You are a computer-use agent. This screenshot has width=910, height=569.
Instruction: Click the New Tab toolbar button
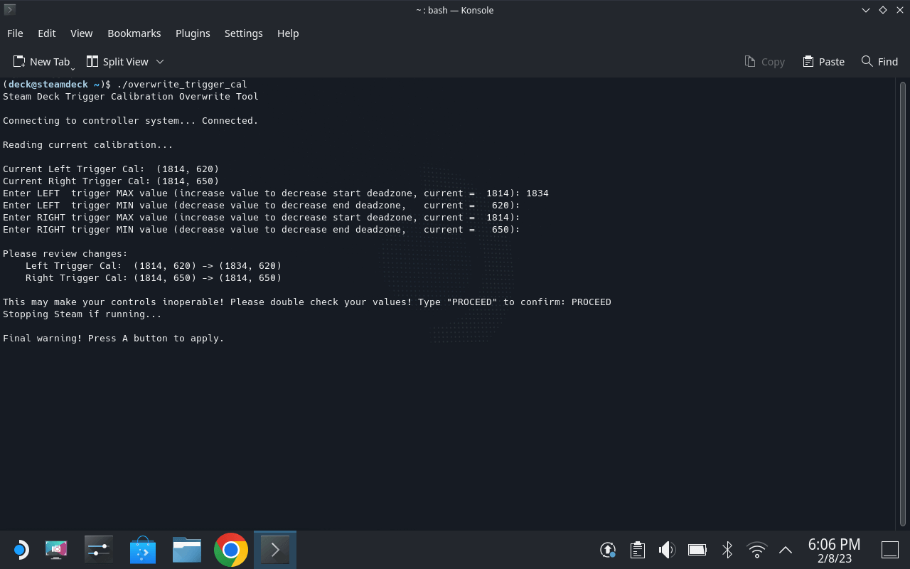(x=42, y=62)
